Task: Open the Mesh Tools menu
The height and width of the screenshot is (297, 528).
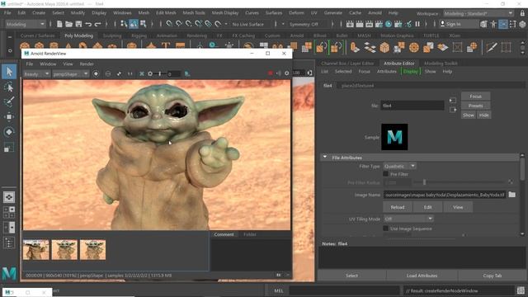Action: tap(194, 13)
